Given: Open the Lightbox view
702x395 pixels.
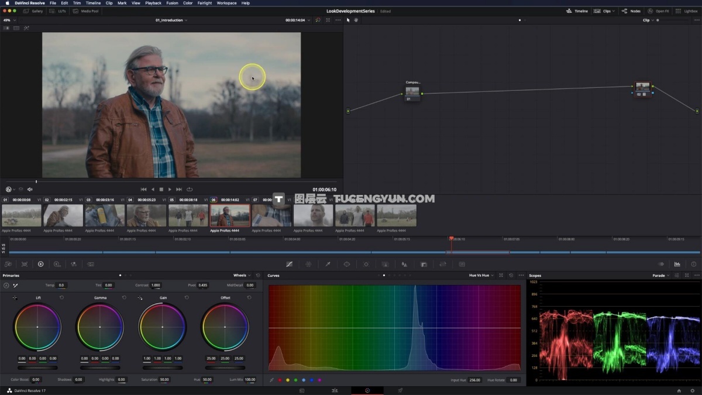Looking at the screenshot, I should [x=687, y=11].
